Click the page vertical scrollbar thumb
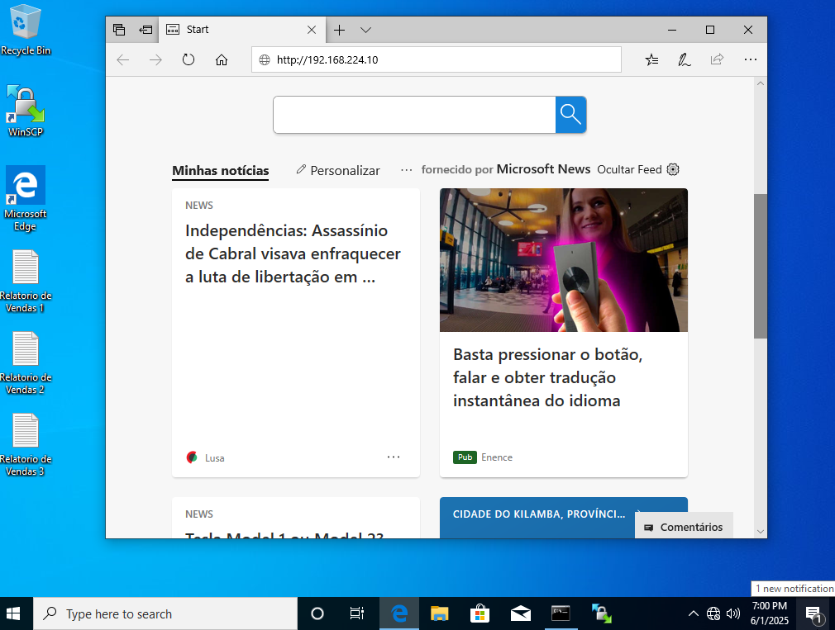The width and height of the screenshot is (835, 630). [760, 265]
